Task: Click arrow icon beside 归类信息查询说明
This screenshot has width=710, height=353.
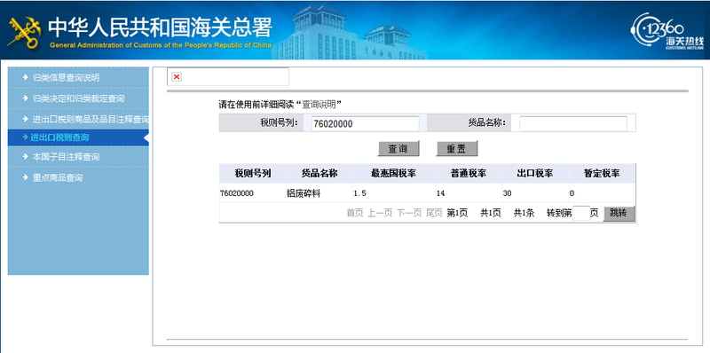Action: (26, 77)
